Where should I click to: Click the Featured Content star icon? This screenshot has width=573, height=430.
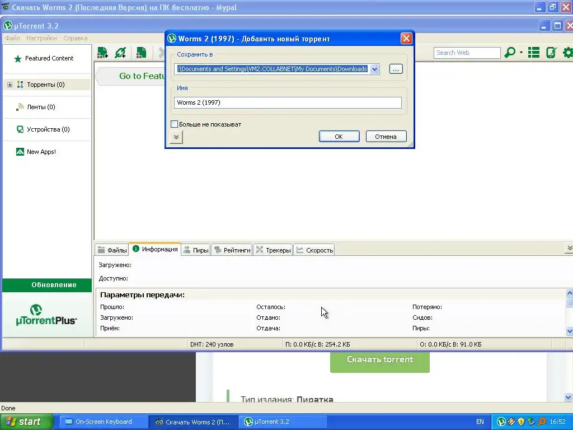point(17,58)
